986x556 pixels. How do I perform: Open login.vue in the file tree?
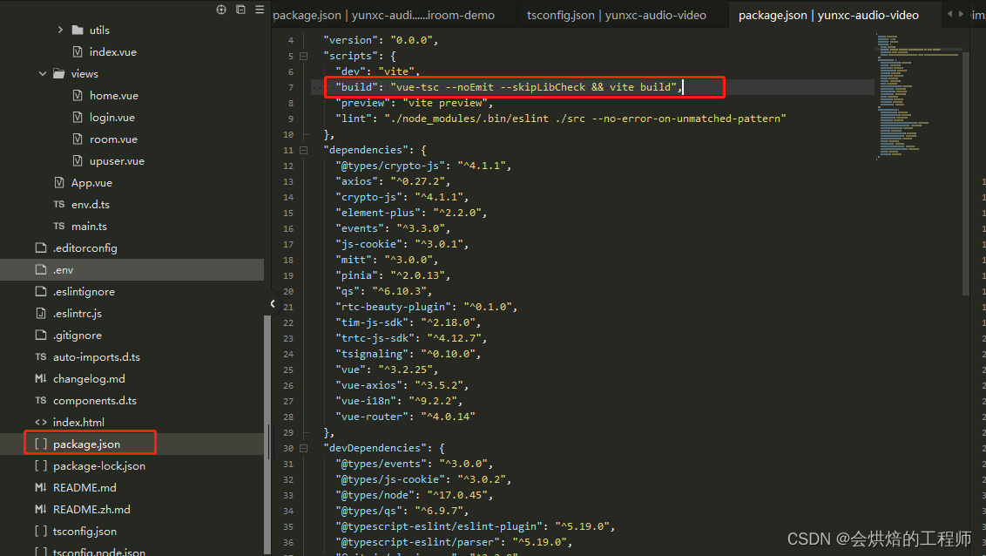112,117
